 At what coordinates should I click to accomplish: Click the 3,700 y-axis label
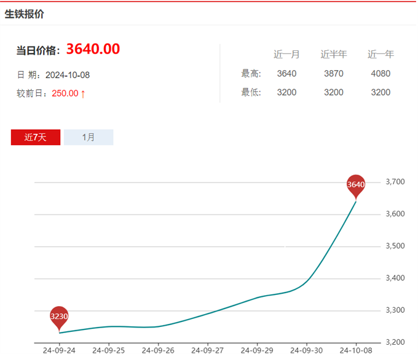394,182
